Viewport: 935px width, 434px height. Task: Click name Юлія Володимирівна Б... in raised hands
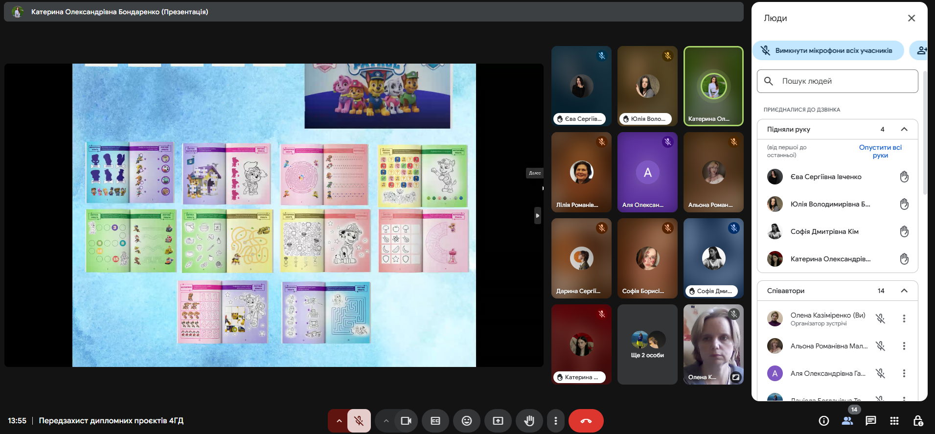coord(830,204)
